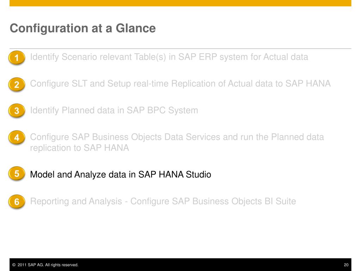Click the black footer bar

[180, 265]
